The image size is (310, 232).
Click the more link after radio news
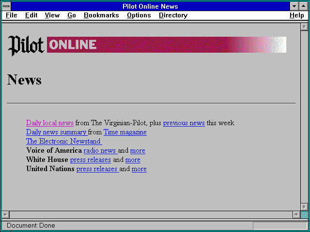(x=138, y=150)
